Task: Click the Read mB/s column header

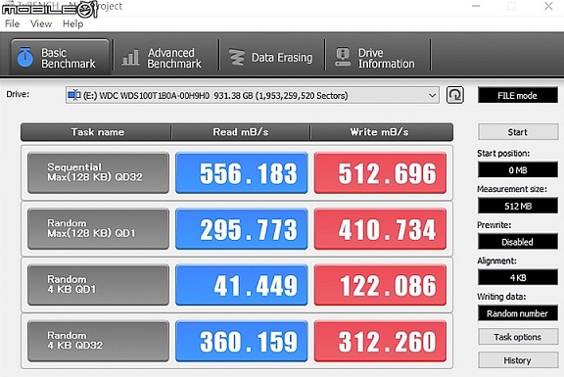Action: point(241,132)
